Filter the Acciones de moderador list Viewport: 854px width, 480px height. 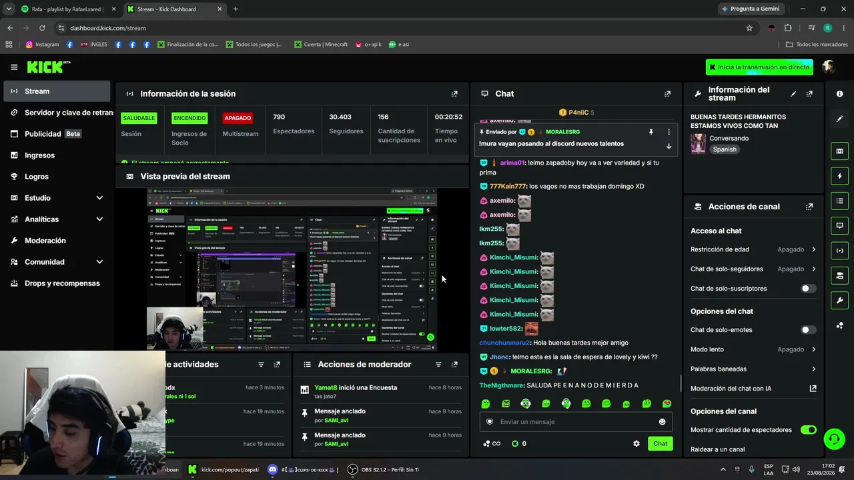pos(438,365)
